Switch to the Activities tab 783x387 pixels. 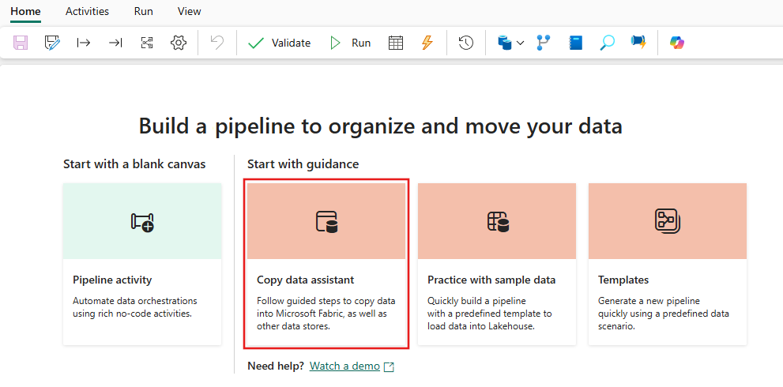point(87,11)
